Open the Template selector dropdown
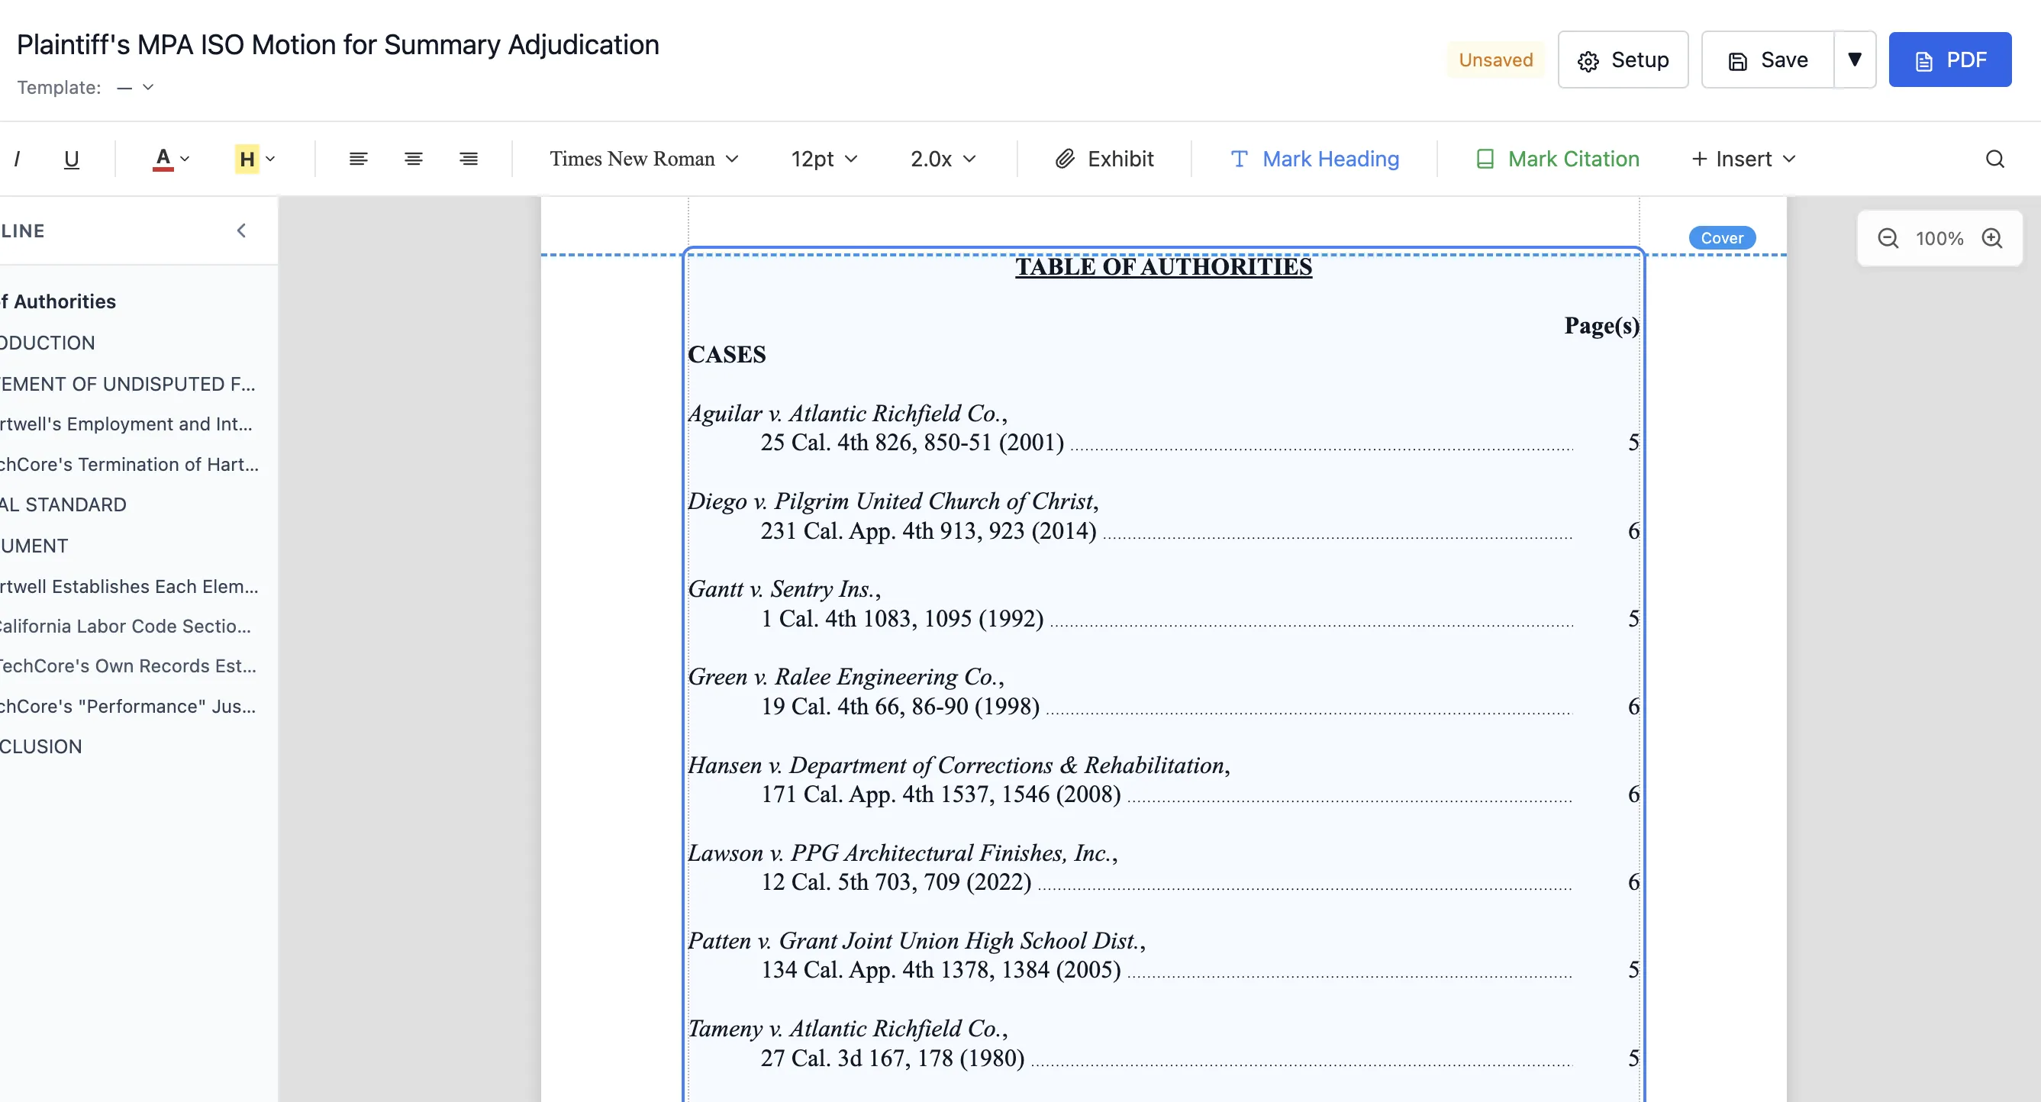The height and width of the screenshot is (1102, 2041). (x=136, y=87)
